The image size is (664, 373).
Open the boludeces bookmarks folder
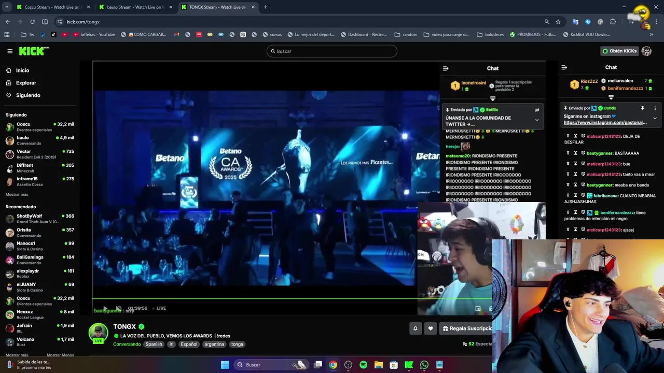pyautogui.click(x=490, y=35)
